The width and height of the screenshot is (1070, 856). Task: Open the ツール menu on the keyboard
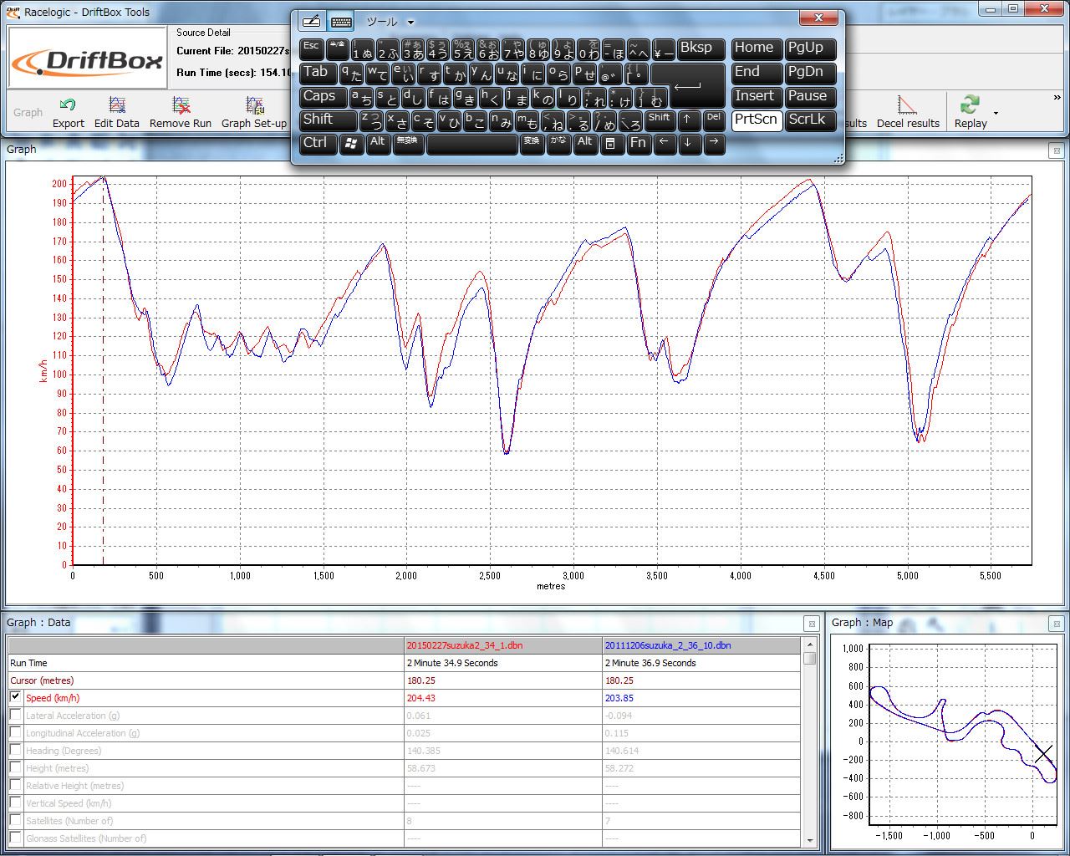pyautogui.click(x=382, y=22)
